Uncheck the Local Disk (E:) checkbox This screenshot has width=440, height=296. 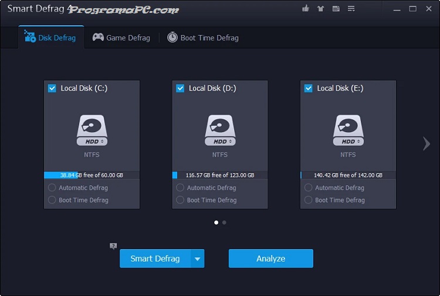(x=308, y=88)
